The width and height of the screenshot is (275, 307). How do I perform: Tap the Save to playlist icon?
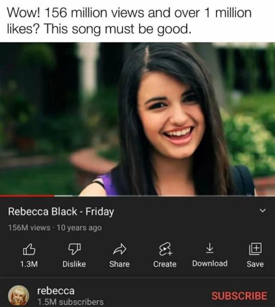tap(255, 249)
